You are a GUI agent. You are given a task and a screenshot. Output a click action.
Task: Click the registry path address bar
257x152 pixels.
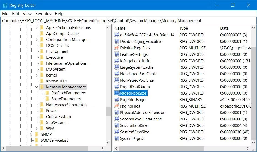point(128,21)
